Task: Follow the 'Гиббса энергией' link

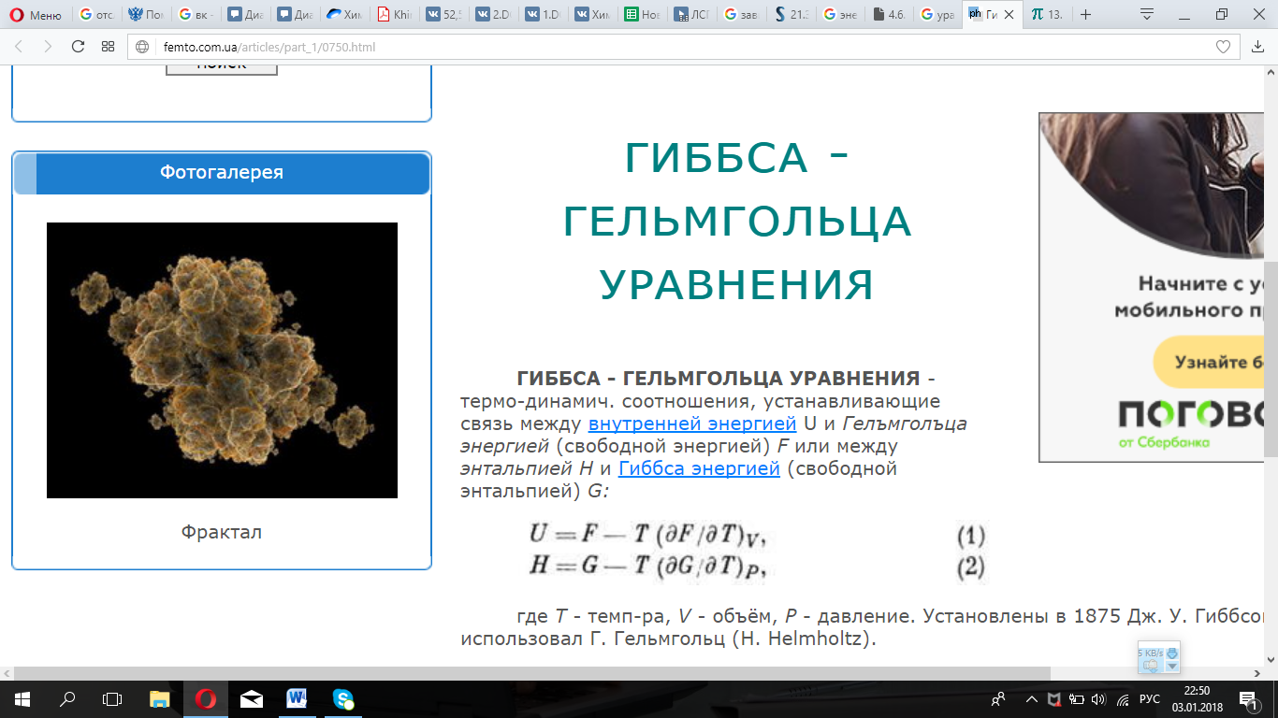Action: [x=699, y=468]
